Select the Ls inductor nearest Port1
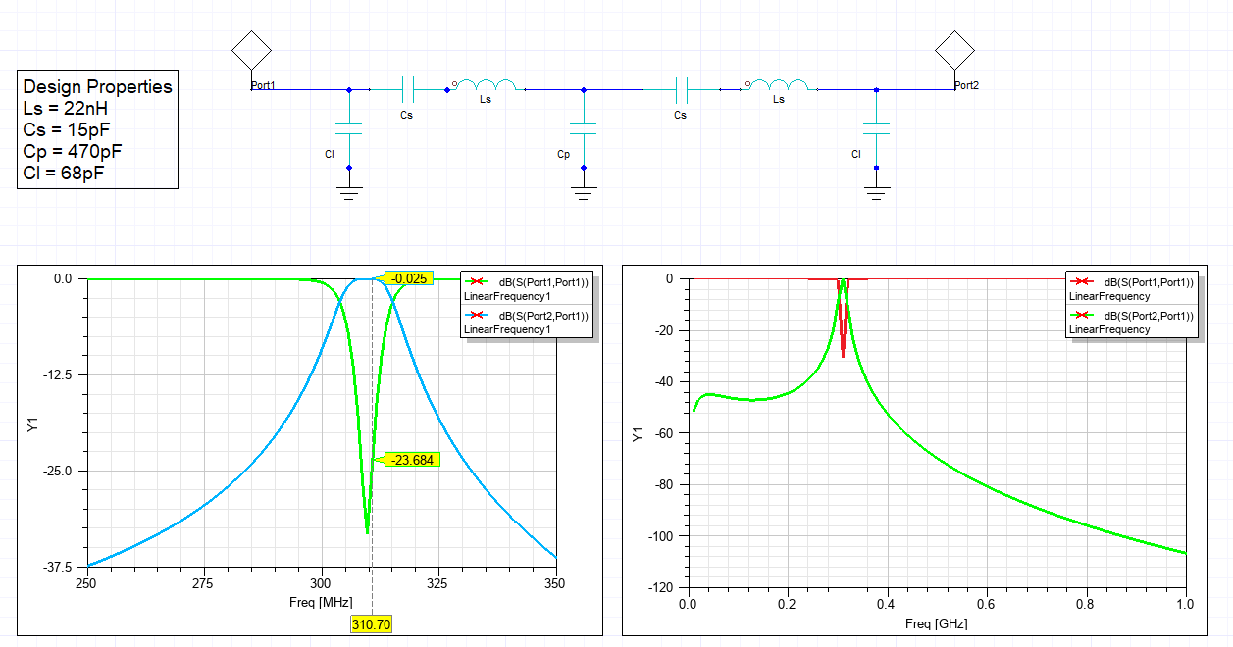The image size is (1233, 647). coord(488,86)
